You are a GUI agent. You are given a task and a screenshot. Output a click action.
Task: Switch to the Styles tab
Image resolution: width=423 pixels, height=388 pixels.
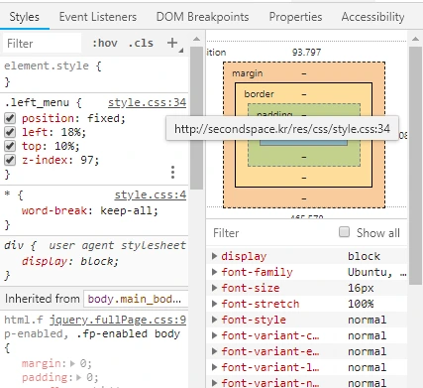(x=24, y=17)
